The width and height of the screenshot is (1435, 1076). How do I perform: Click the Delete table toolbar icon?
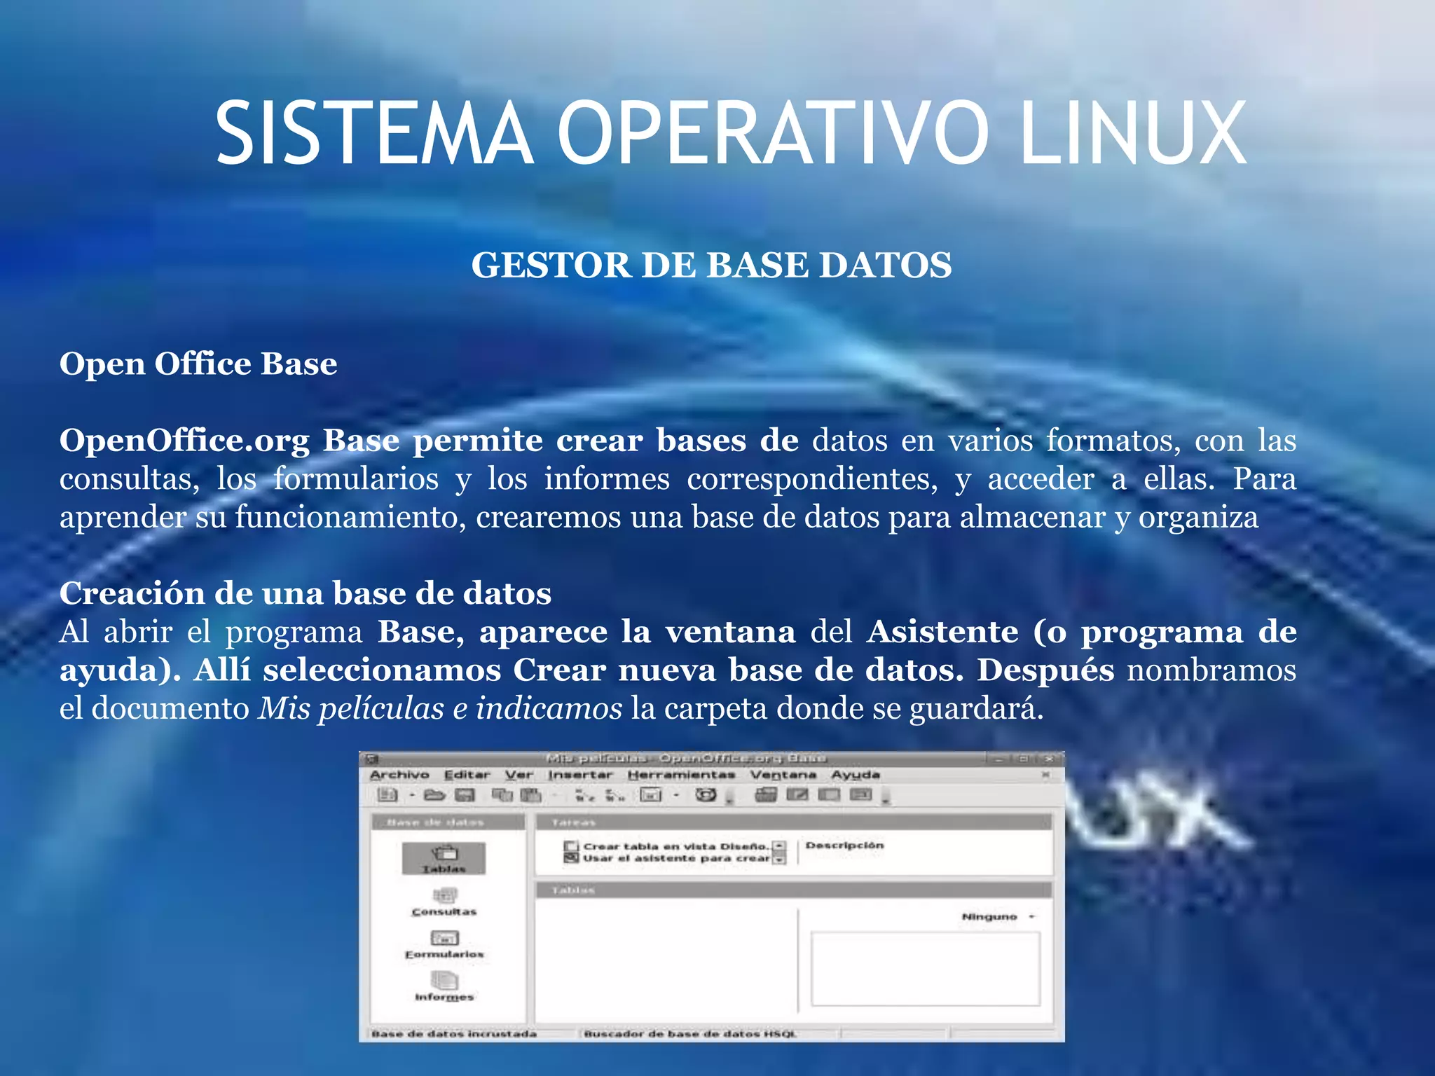tap(829, 794)
